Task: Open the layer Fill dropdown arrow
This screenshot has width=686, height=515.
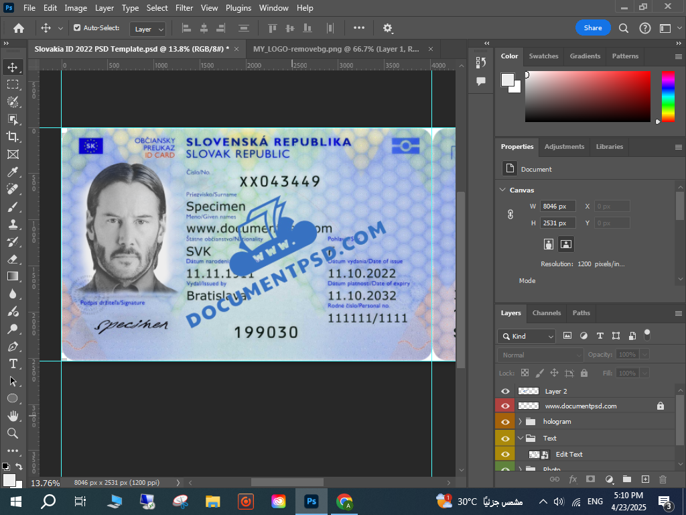Action: coord(645,373)
